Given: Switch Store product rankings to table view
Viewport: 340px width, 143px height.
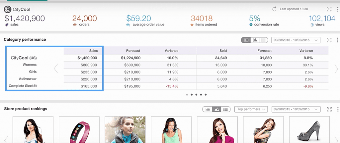Looking at the screenshot, I should [208, 109].
